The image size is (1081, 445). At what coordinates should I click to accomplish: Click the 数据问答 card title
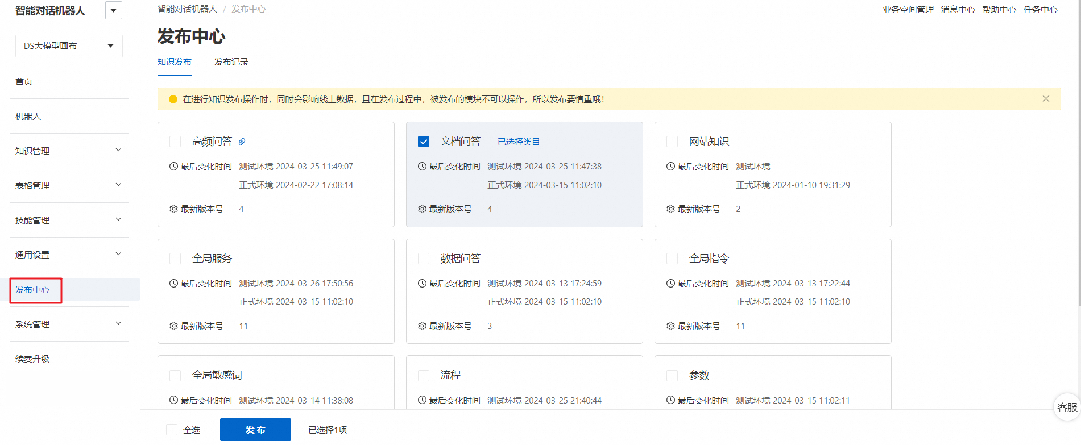pos(461,259)
